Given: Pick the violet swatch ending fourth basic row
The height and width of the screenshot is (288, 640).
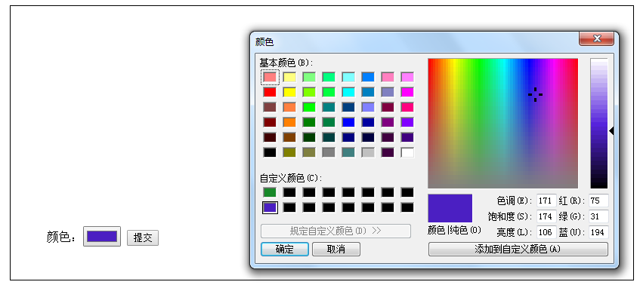Looking at the screenshot, I should click(407, 122).
